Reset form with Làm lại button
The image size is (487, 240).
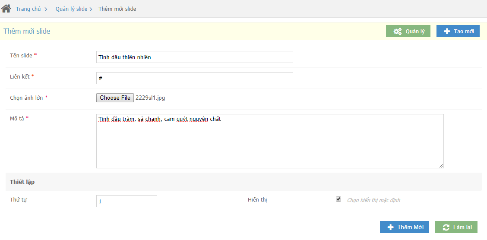tap(456, 227)
